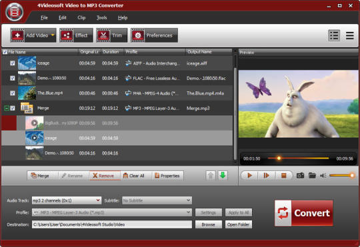Switch to simple list view icon

coord(350,35)
